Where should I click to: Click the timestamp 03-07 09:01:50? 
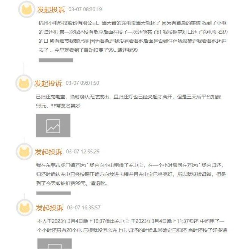[82, 83]
